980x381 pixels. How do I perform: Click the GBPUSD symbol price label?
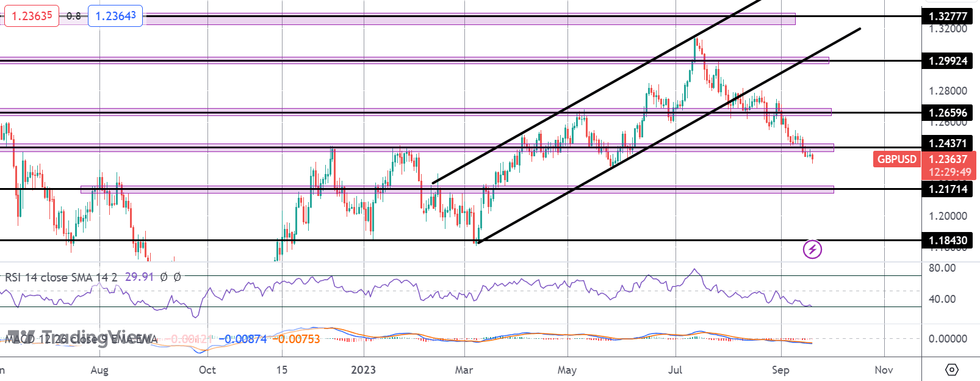[896, 159]
